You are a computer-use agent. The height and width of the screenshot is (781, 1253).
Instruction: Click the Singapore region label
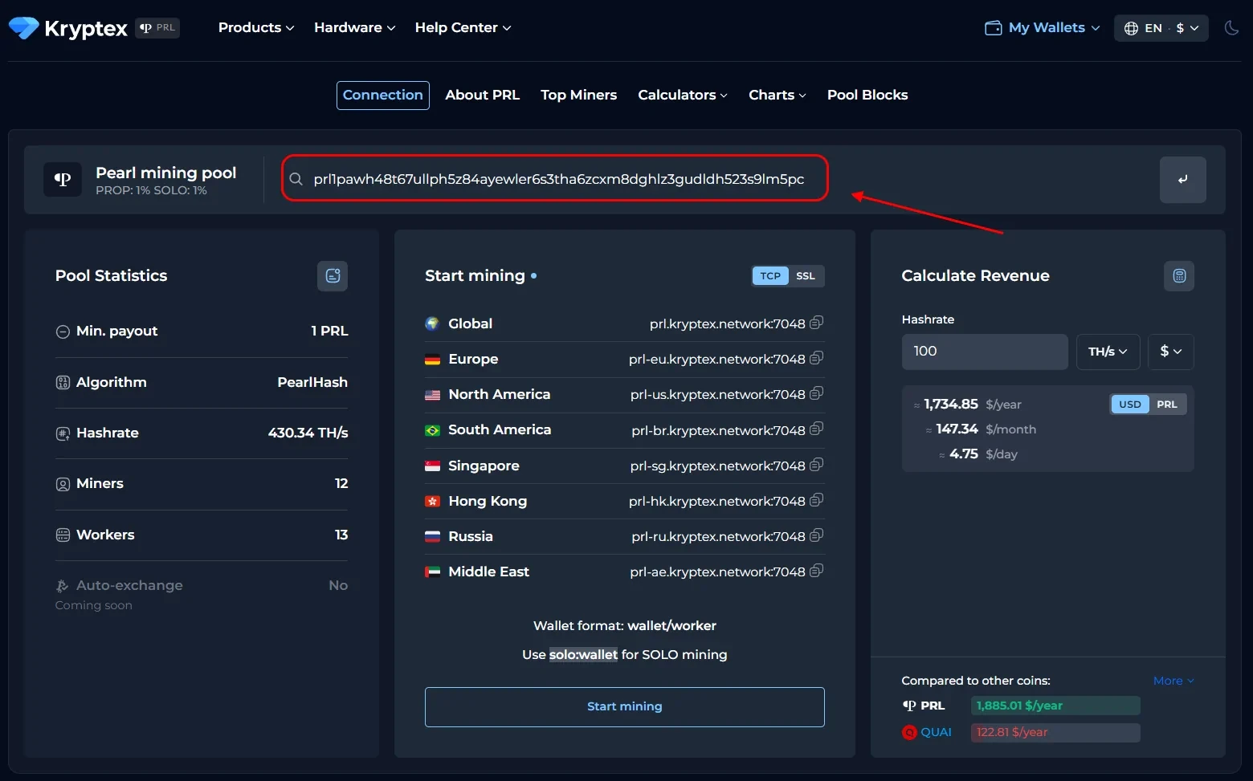[484, 466]
